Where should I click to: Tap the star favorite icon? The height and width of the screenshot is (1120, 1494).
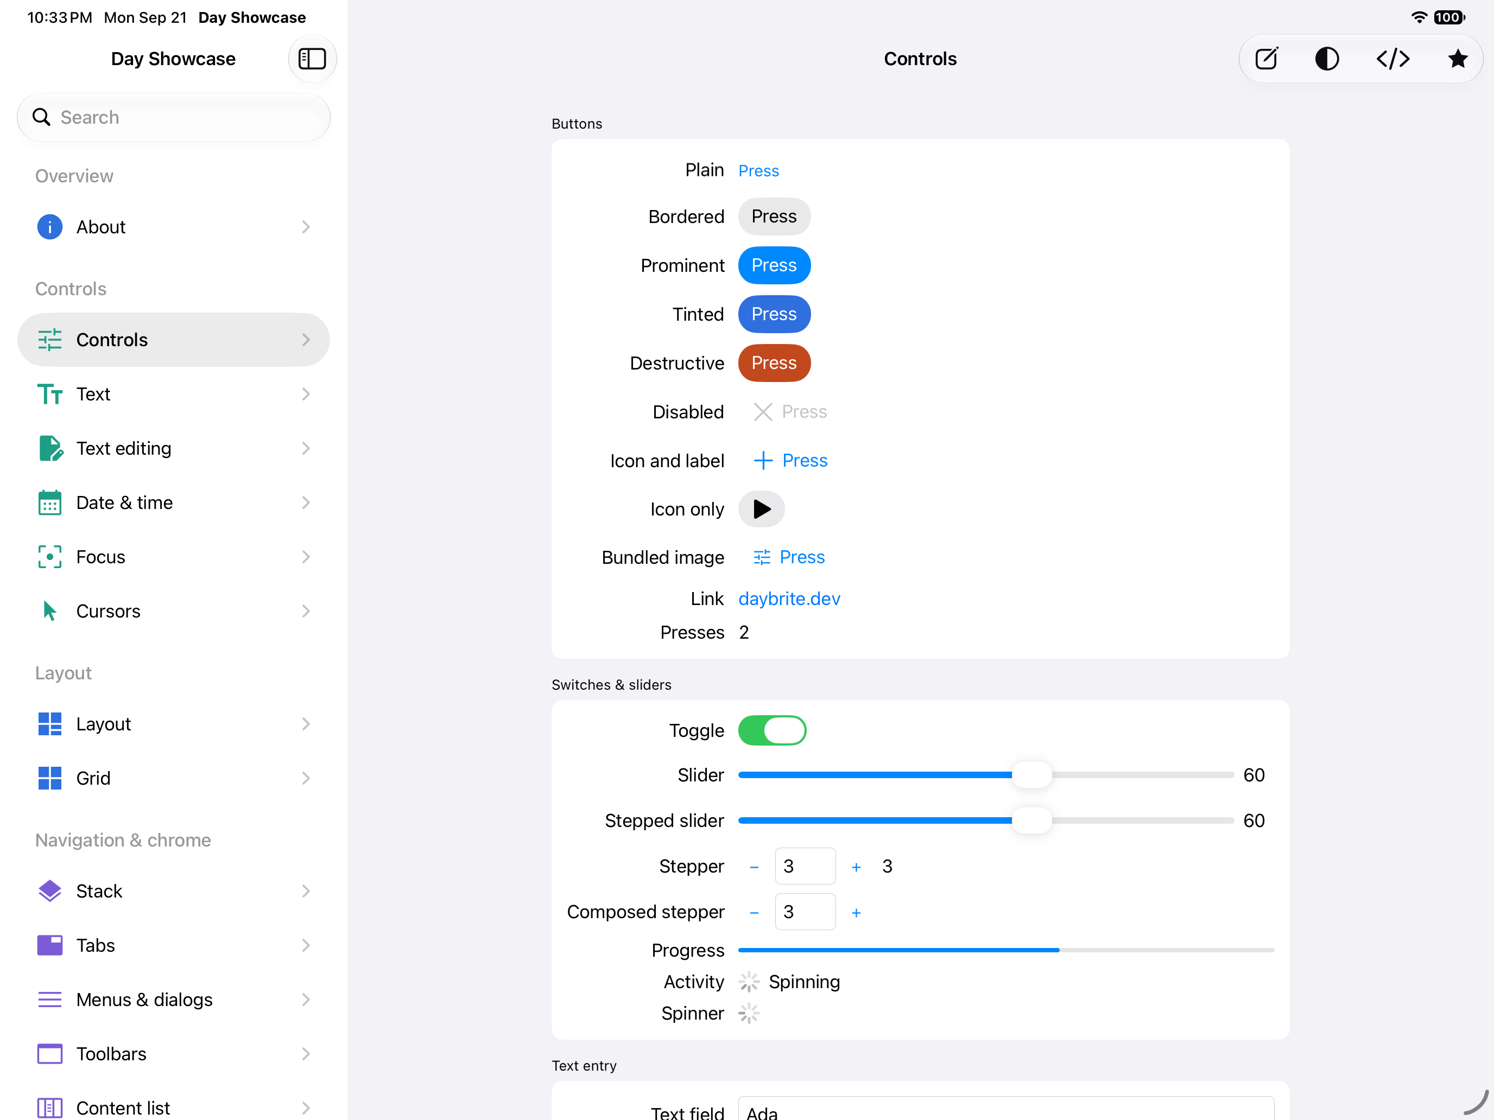coord(1458,59)
